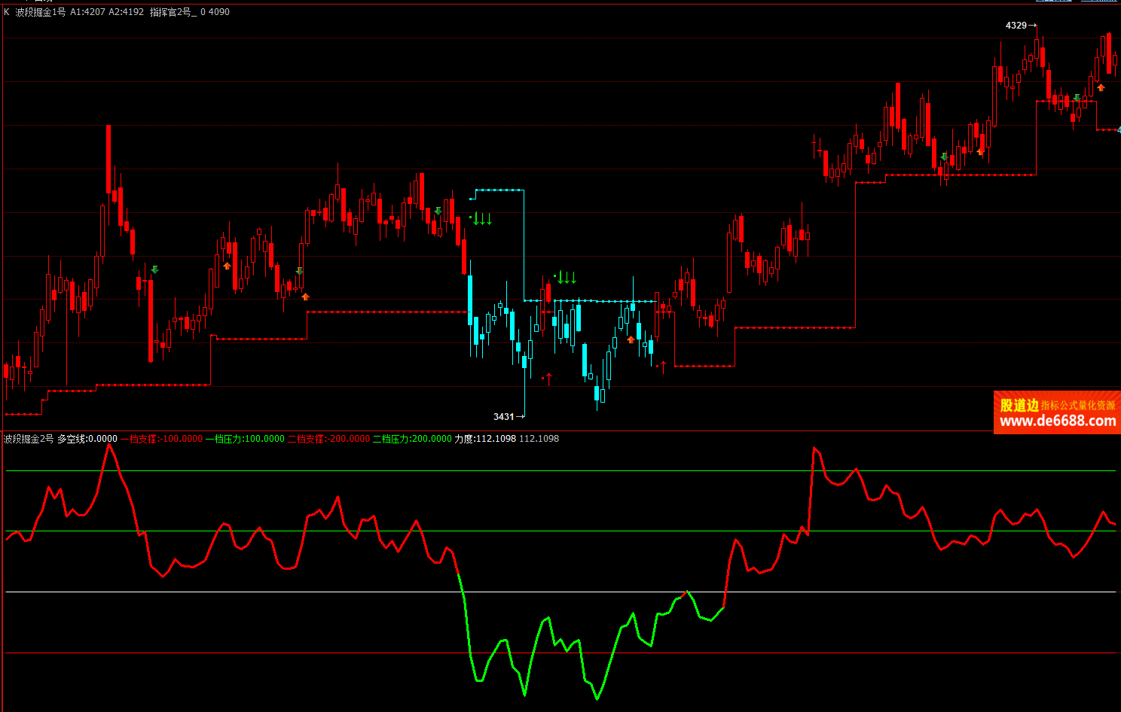The height and width of the screenshot is (712, 1121).
Task: Click the 二档支撑:-200.0000 readout
Action: (328, 439)
